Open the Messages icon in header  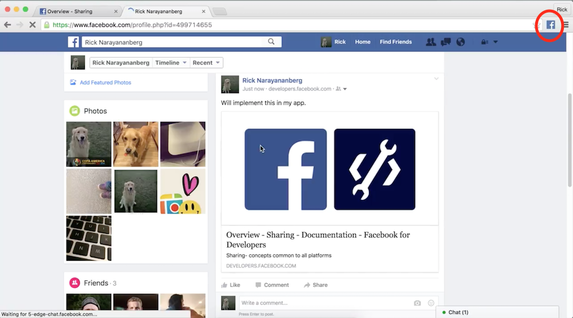[x=446, y=42]
